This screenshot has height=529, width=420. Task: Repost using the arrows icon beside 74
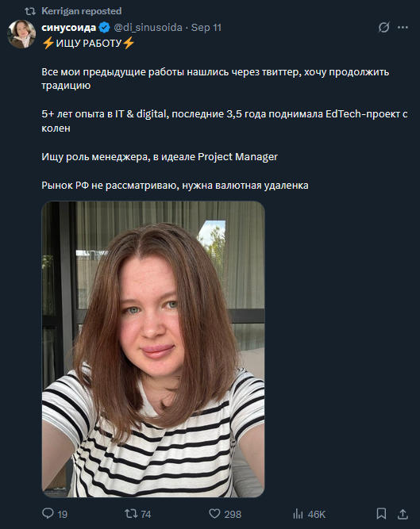coord(131,513)
